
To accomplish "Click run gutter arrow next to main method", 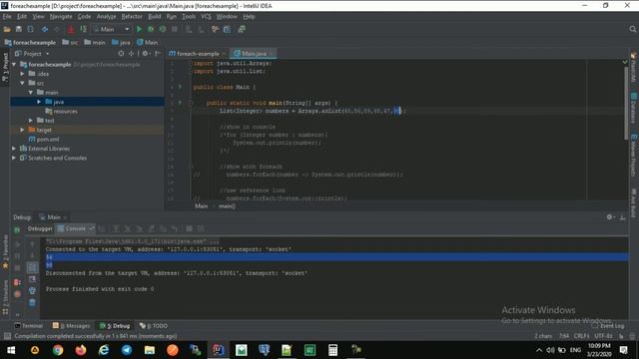I will click(180, 103).
